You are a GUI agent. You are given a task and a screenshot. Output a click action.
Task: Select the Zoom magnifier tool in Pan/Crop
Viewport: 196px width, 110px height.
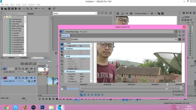pyautogui.click(x=62, y=68)
